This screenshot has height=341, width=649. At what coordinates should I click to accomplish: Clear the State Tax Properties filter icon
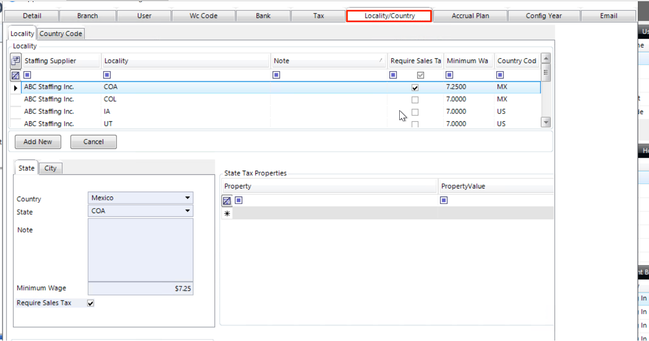(x=227, y=201)
